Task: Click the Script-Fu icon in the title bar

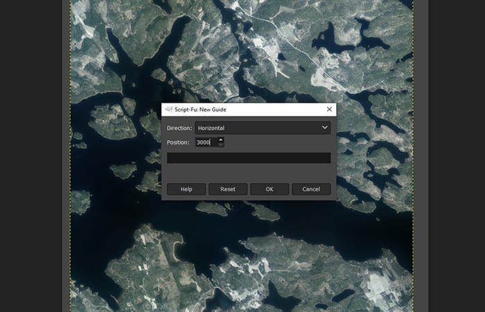Action: tap(169, 110)
